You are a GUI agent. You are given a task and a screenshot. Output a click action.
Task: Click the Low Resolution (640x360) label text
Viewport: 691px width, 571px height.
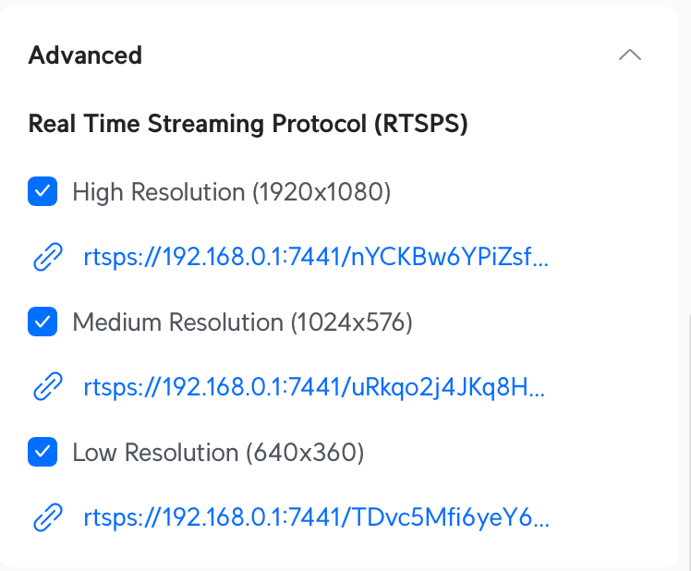(x=218, y=452)
